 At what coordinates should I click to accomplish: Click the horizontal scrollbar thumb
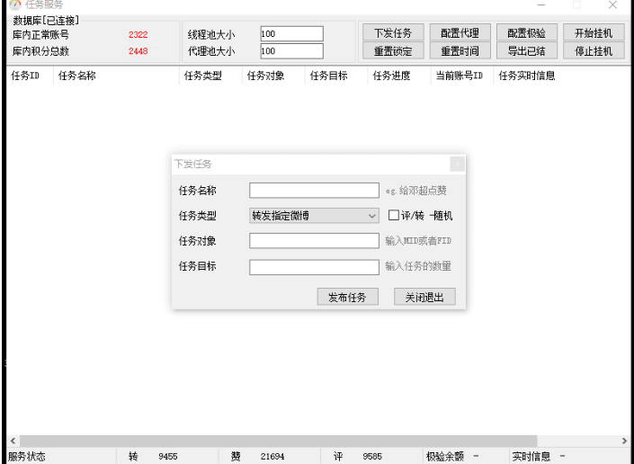[278, 441]
